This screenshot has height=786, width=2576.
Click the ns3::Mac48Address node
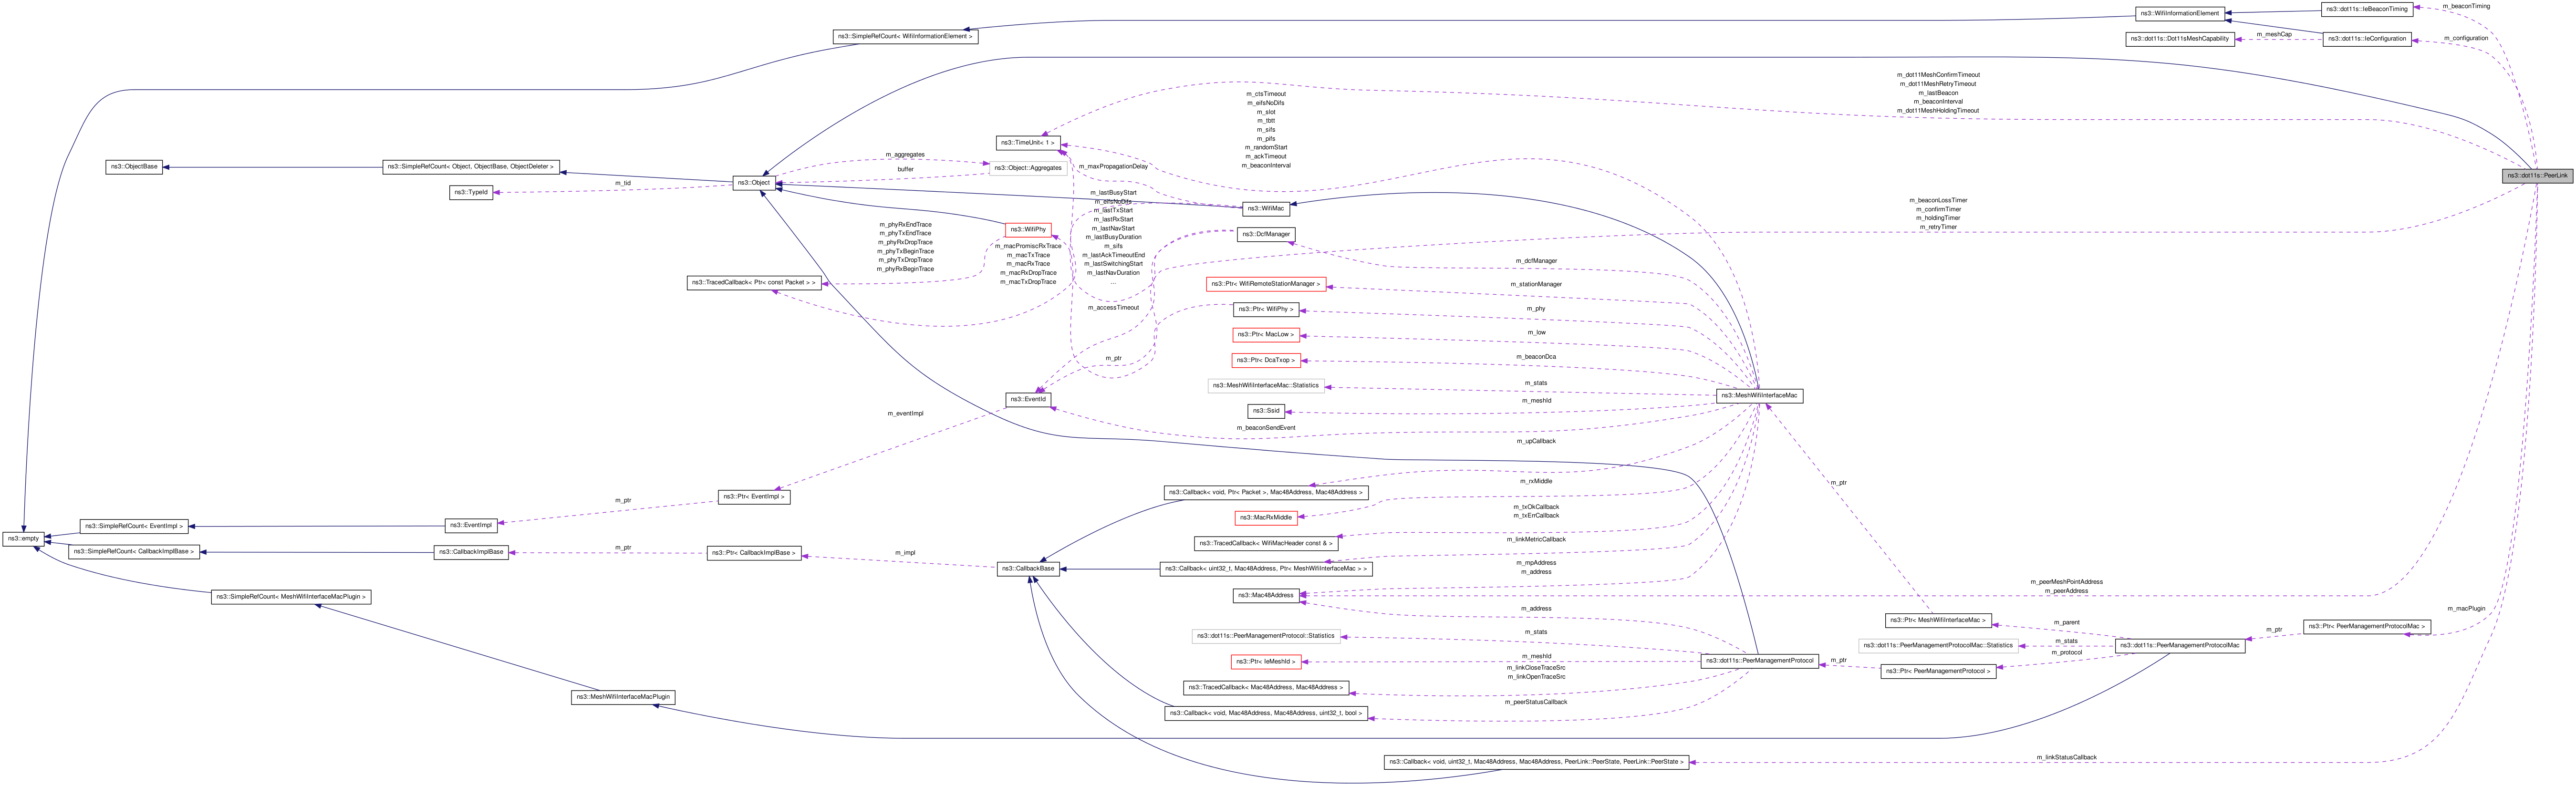pos(1265,596)
